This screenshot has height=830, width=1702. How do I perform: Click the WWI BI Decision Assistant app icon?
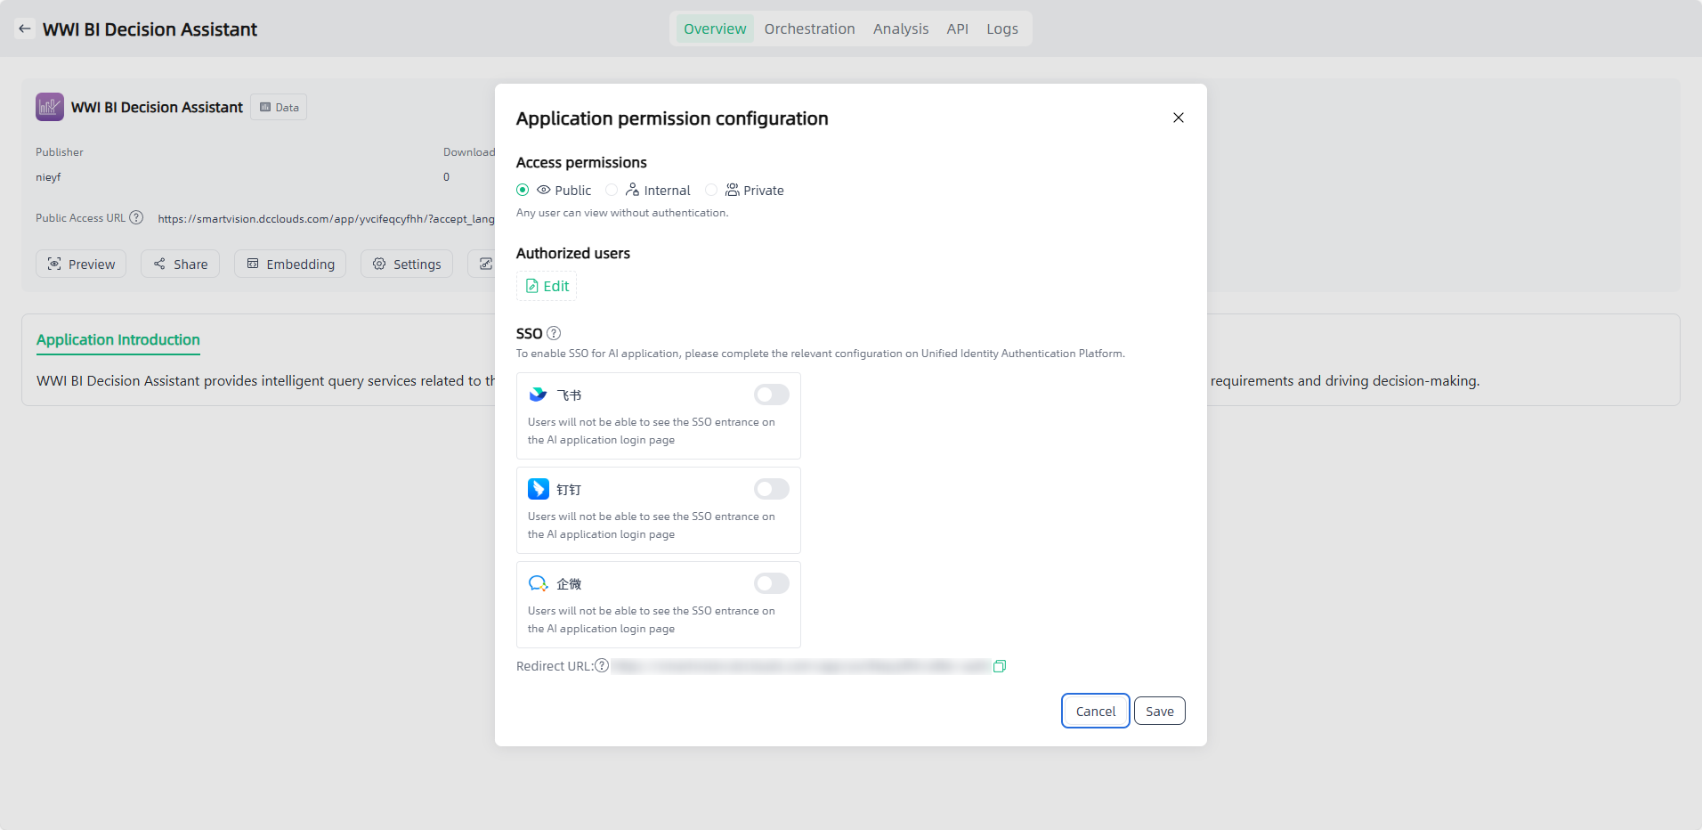(x=50, y=107)
